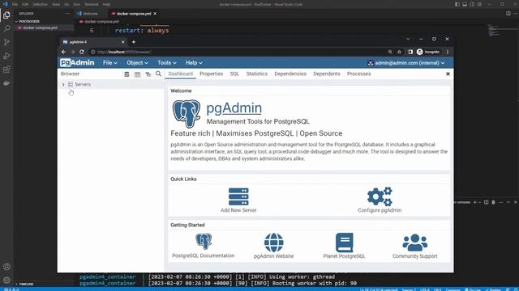Go back in the browser window

point(63,52)
